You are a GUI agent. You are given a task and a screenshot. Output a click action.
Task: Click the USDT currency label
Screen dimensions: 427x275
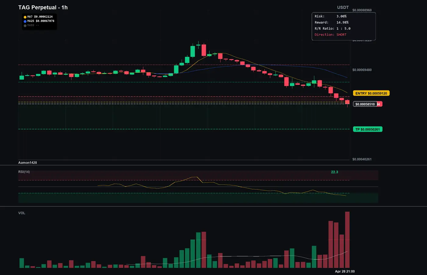(x=343, y=7)
